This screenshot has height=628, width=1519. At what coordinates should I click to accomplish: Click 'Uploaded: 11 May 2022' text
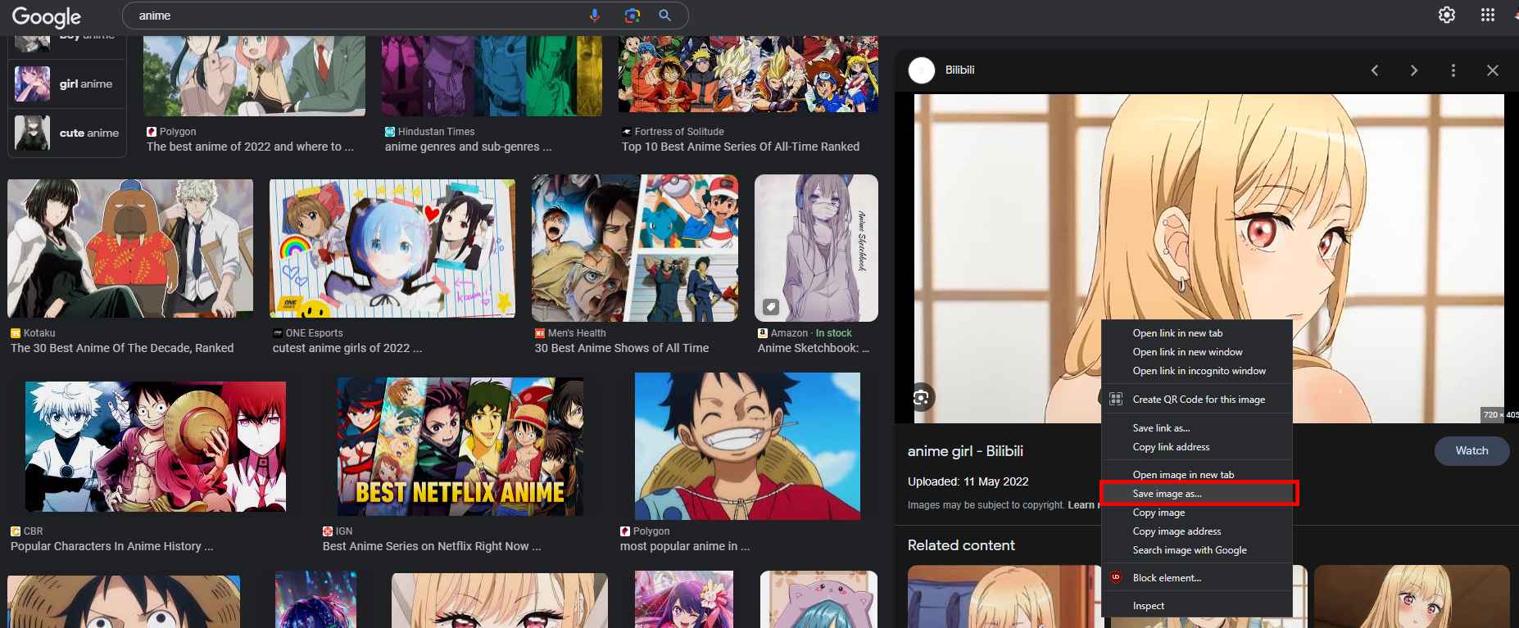coord(968,481)
